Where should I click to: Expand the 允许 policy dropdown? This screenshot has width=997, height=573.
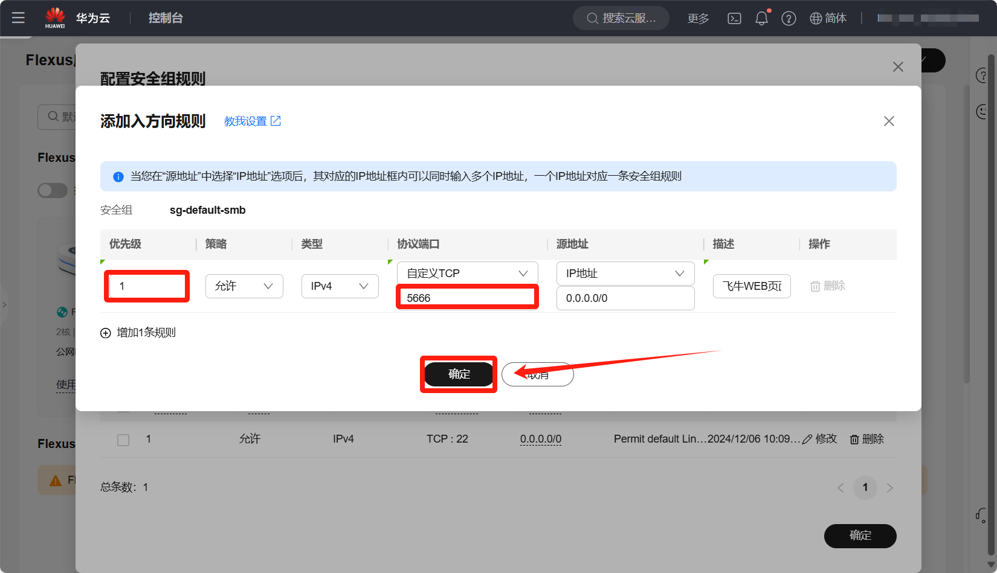coord(244,286)
